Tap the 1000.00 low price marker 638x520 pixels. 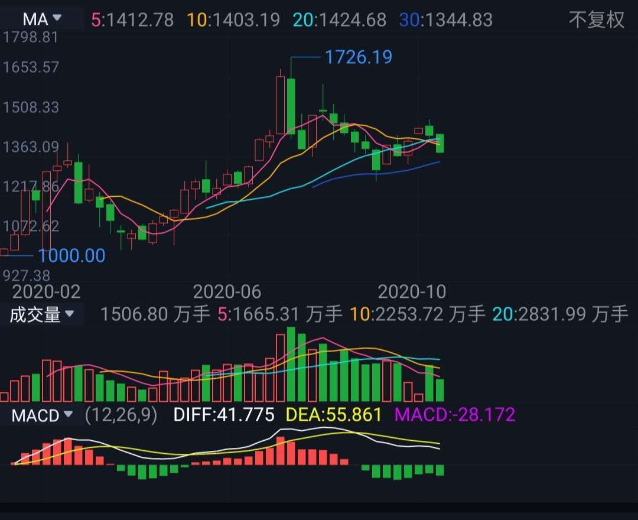click(71, 255)
